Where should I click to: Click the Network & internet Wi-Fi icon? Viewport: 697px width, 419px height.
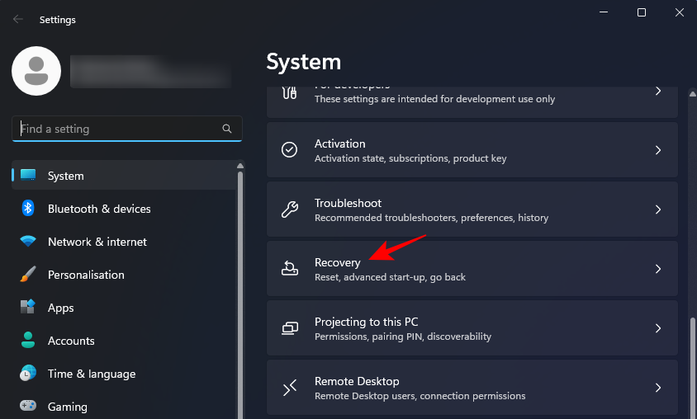pos(28,242)
